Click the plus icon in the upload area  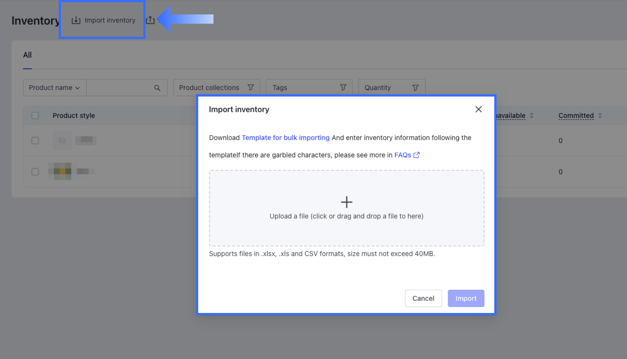[x=346, y=202]
